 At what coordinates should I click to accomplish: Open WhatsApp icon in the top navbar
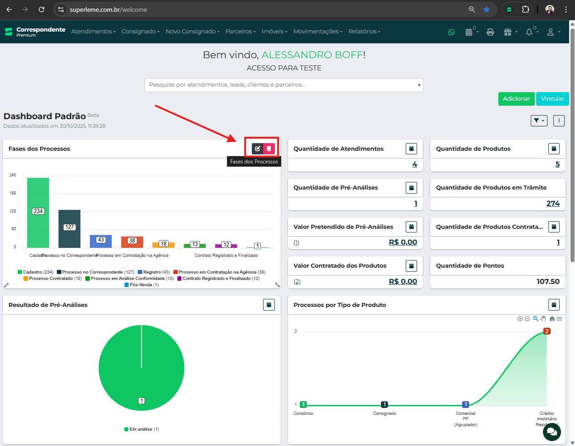451,32
